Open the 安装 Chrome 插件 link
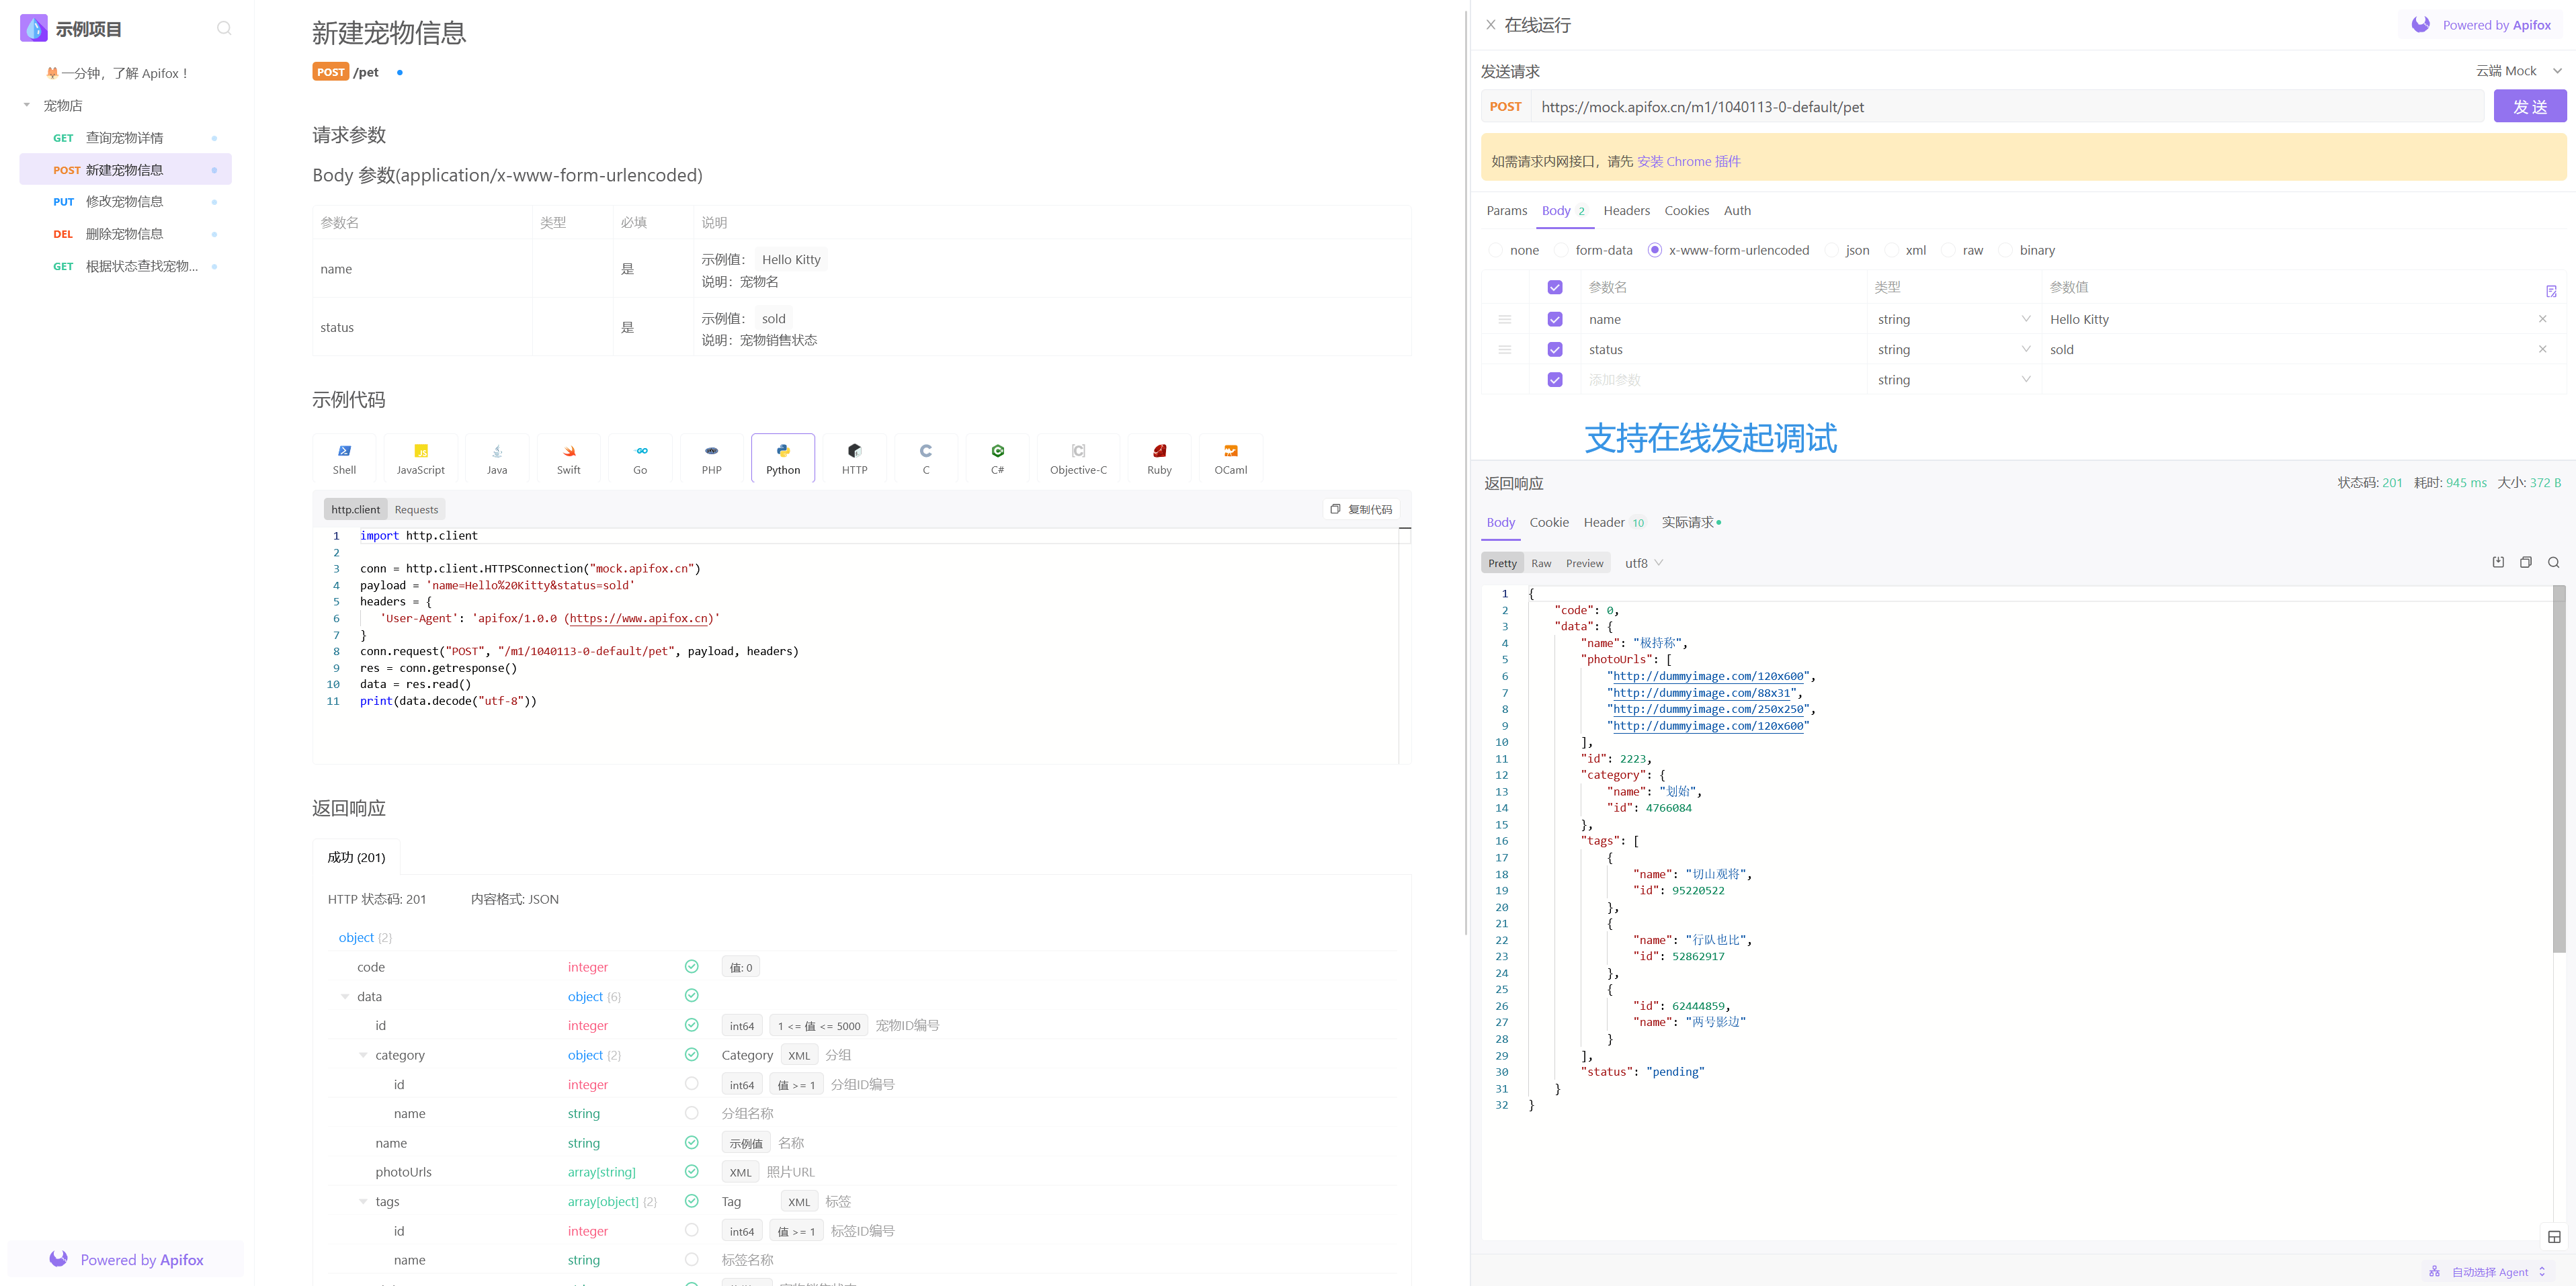2576x1286 pixels. coord(1688,161)
